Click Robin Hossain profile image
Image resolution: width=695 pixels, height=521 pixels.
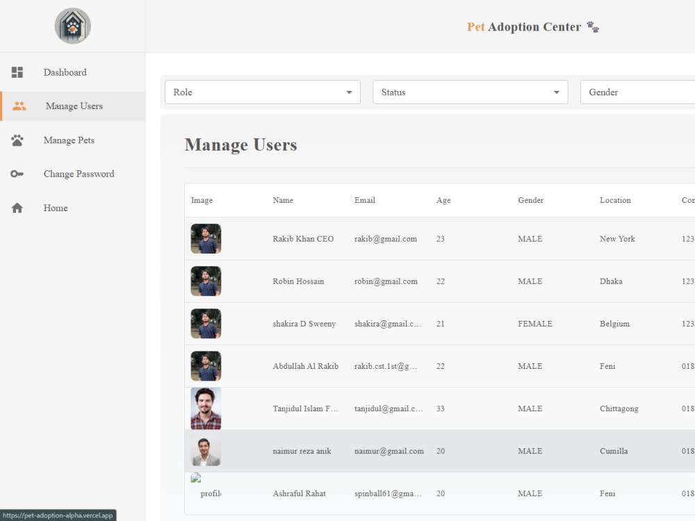click(206, 281)
